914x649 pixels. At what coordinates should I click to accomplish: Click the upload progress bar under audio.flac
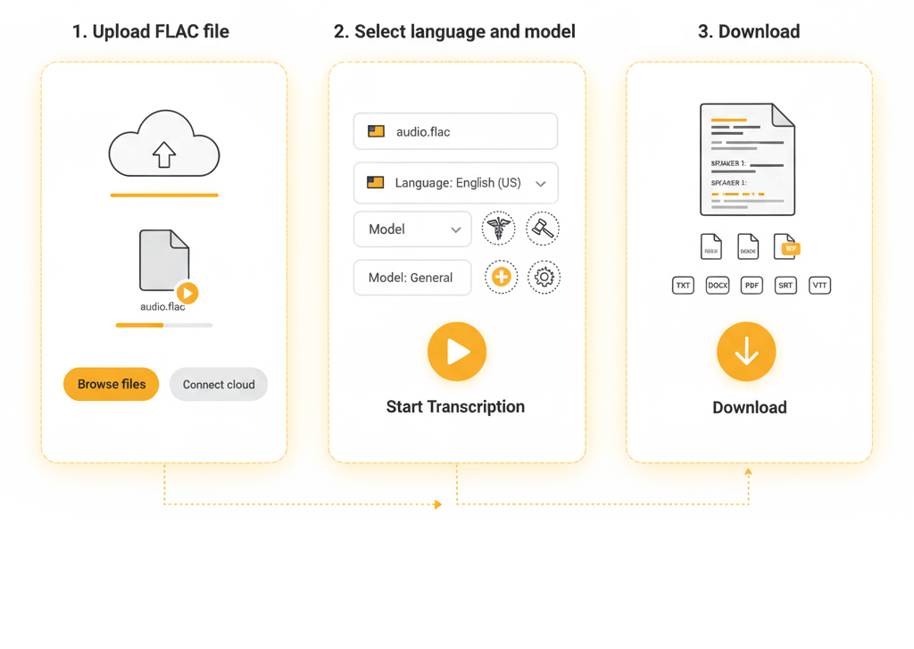(x=163, y=325)
